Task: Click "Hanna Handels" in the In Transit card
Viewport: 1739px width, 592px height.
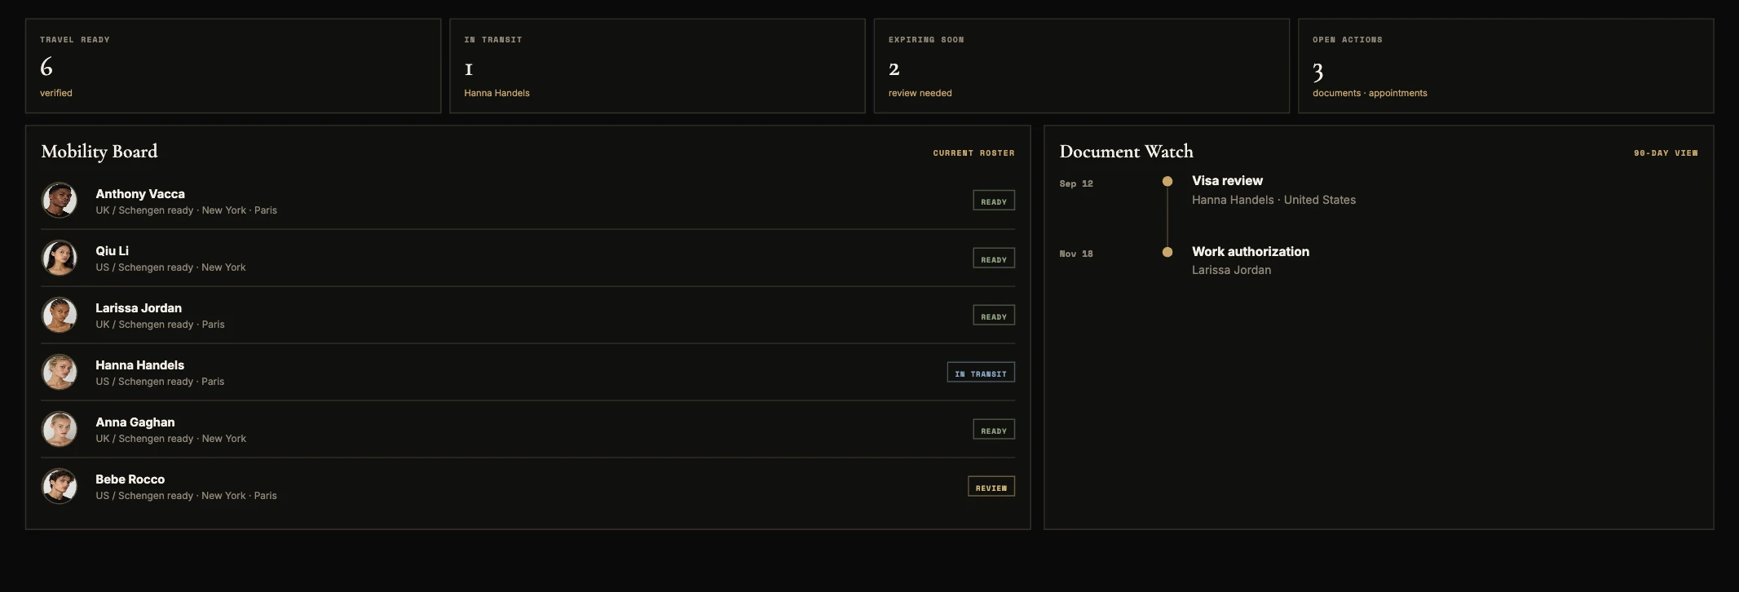Action: click(497, 93)
